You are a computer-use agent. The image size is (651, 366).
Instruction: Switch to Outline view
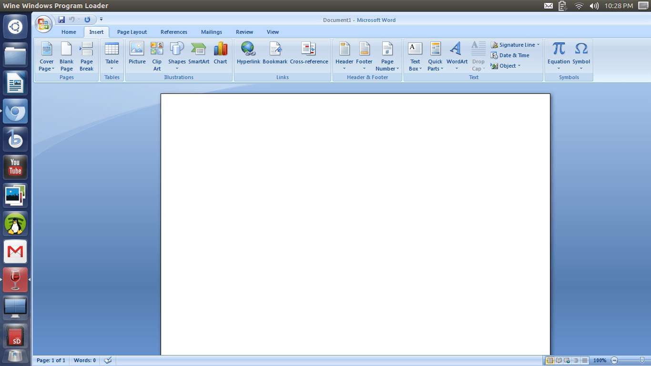tap(576, 360)
